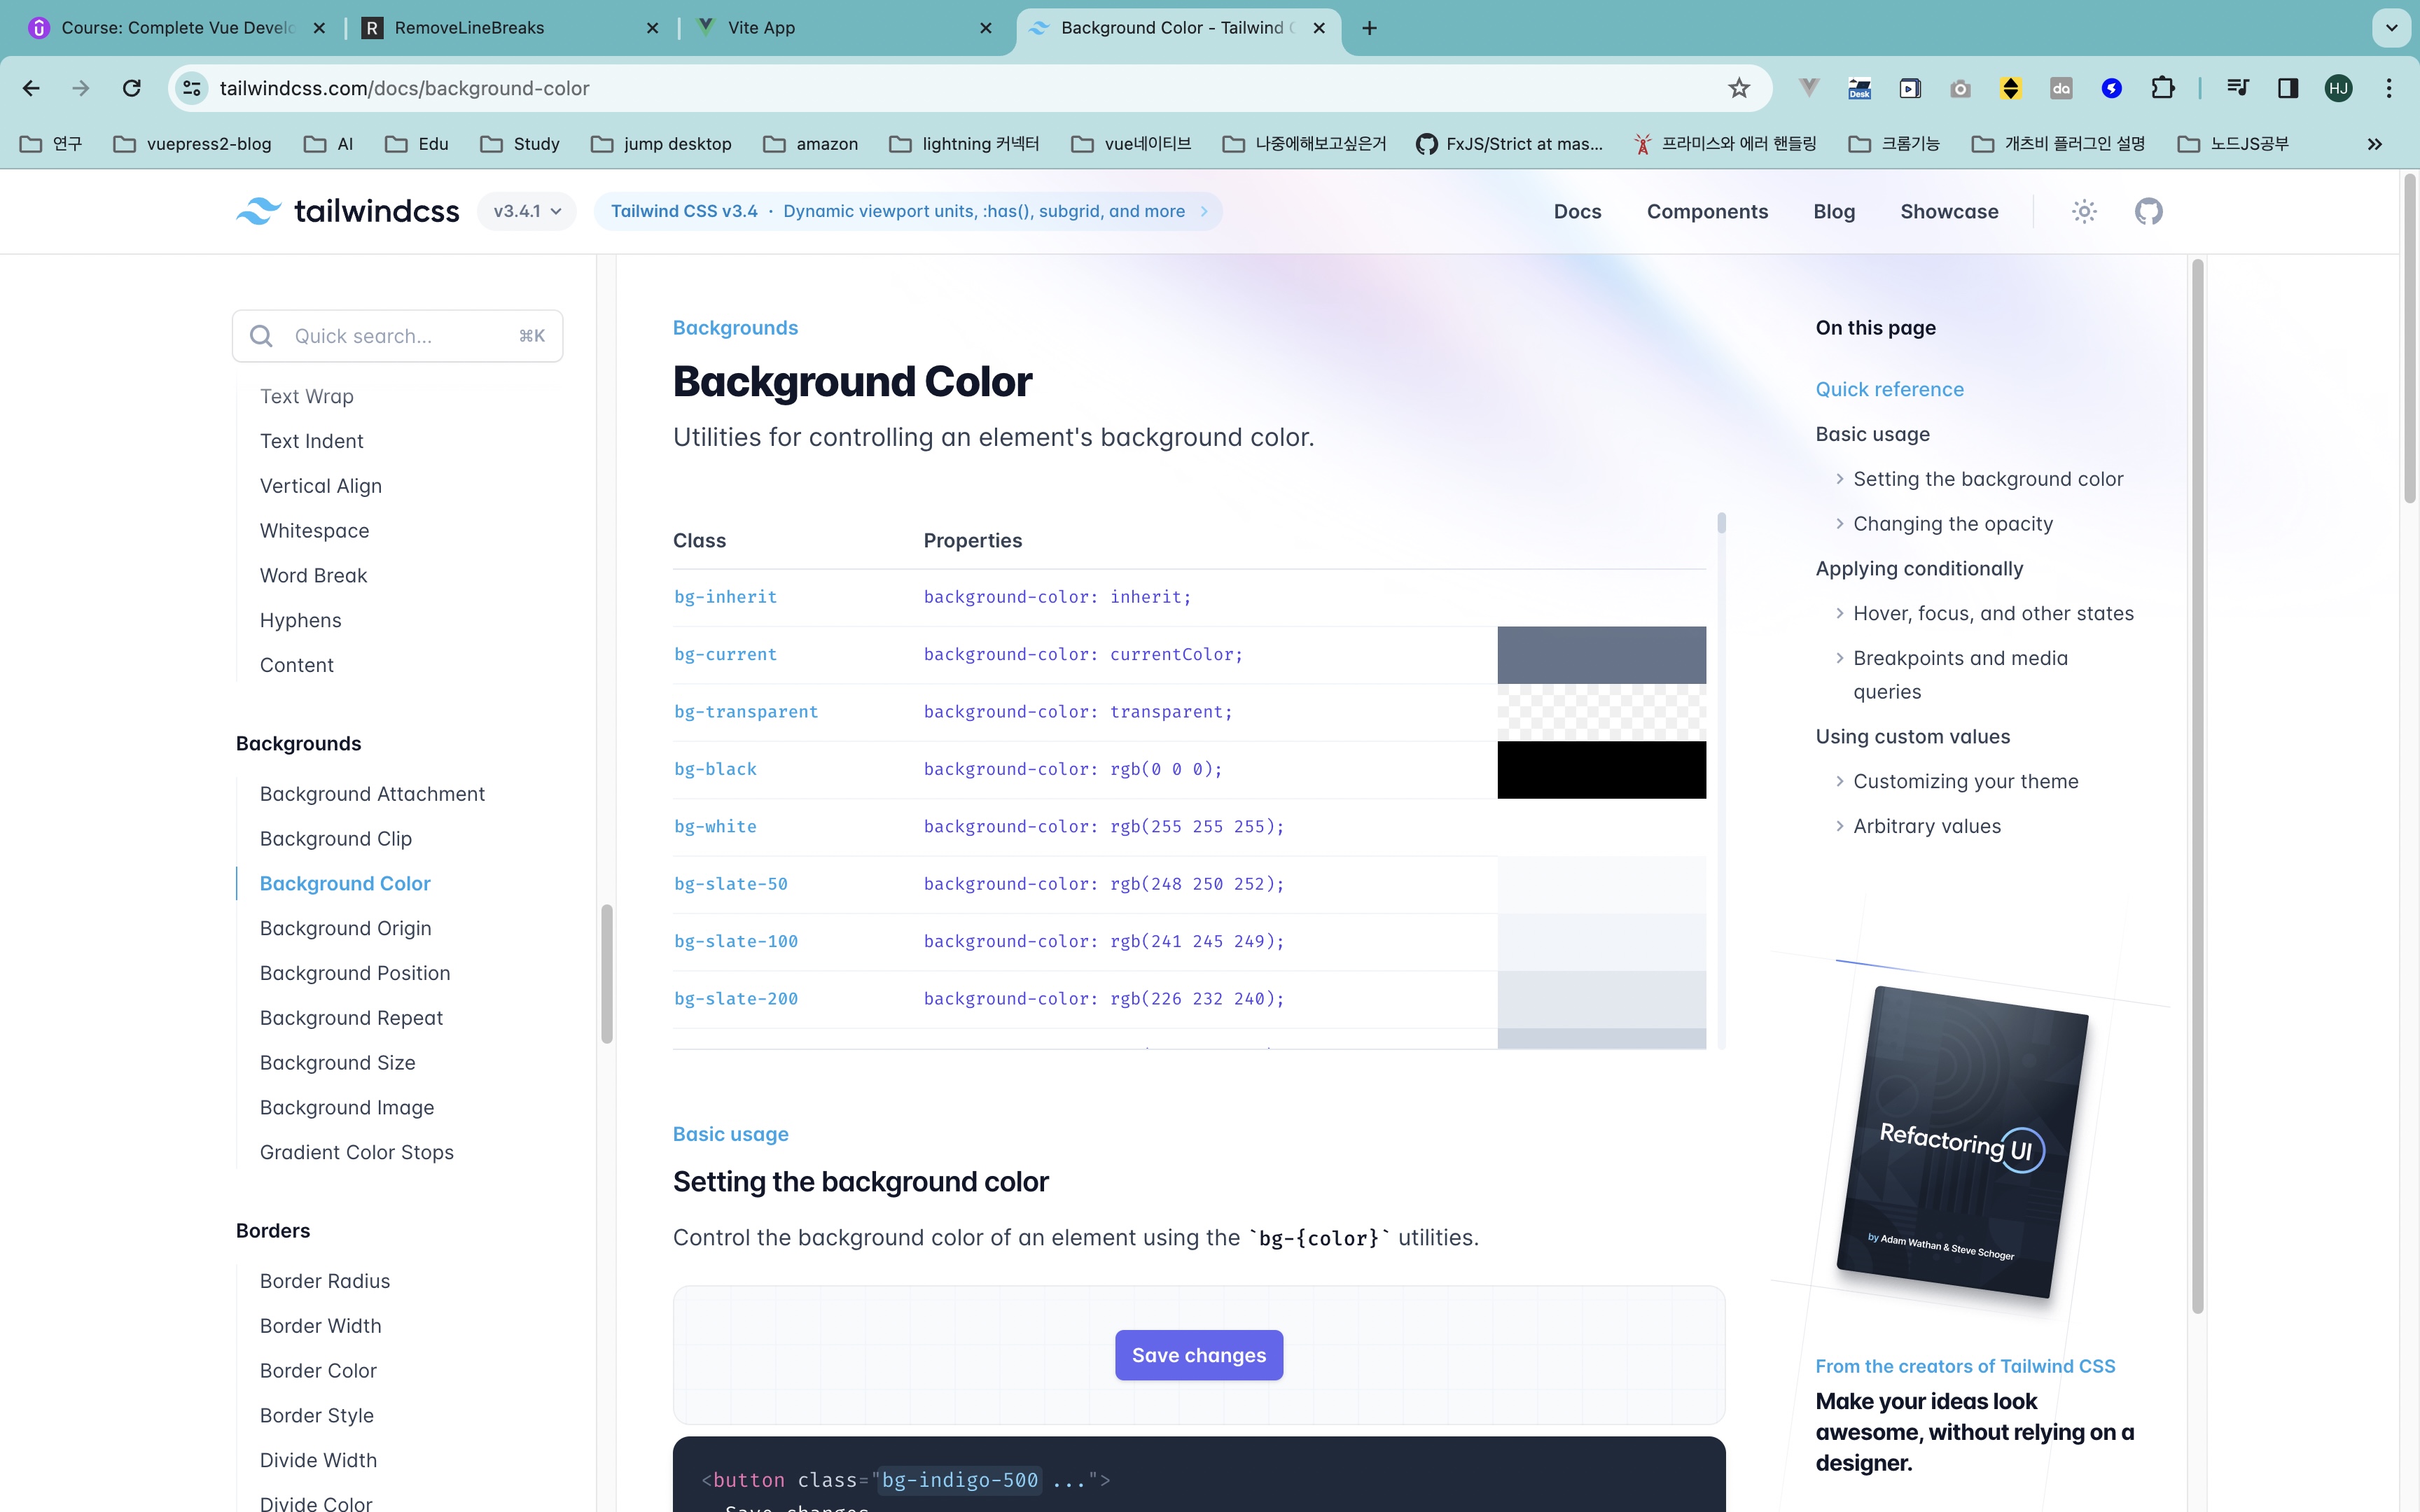Click the address bar URL

point(404,88)
